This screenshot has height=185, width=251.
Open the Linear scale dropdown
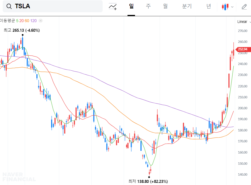[244, 22]
